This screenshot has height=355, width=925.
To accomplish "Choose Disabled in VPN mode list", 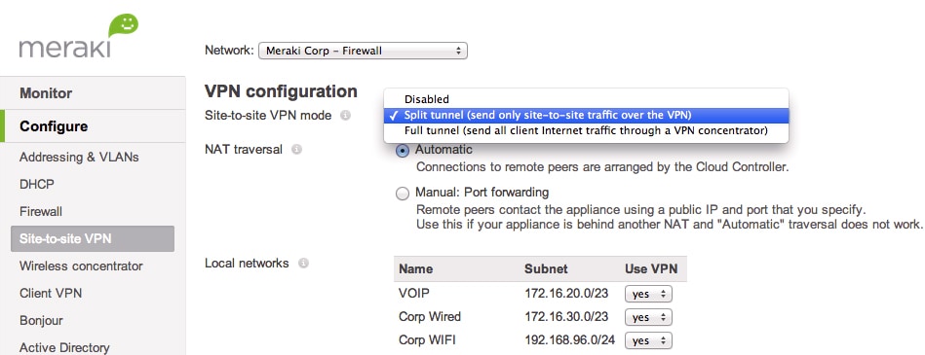I will click(586, 99).
